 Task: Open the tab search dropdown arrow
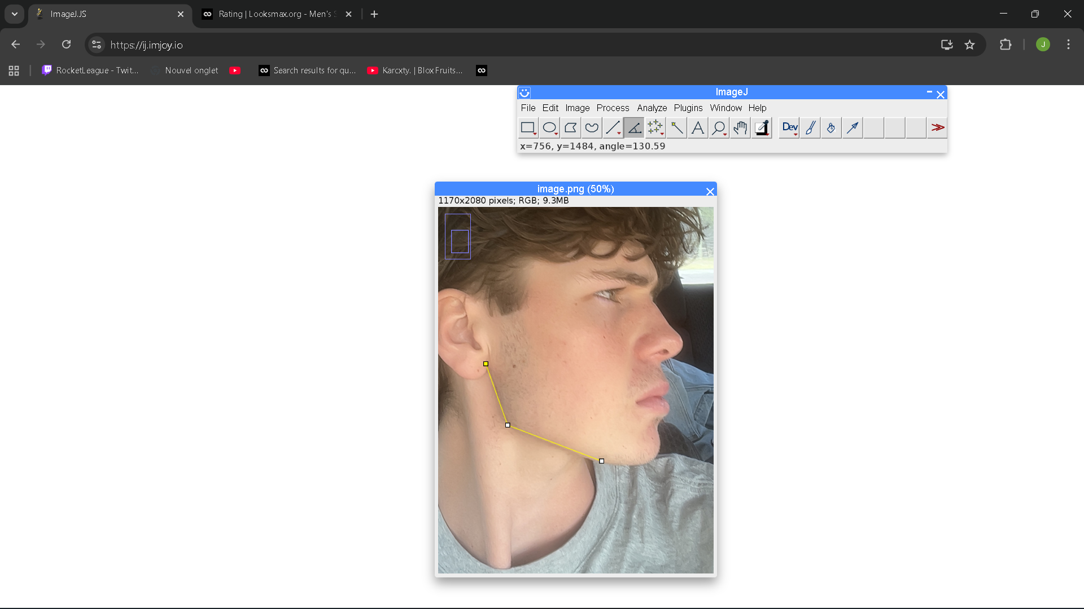[x=15, y=14]
